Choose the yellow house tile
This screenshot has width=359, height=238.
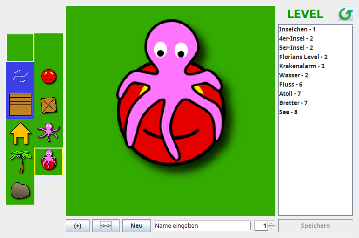[x=20, y=133]
